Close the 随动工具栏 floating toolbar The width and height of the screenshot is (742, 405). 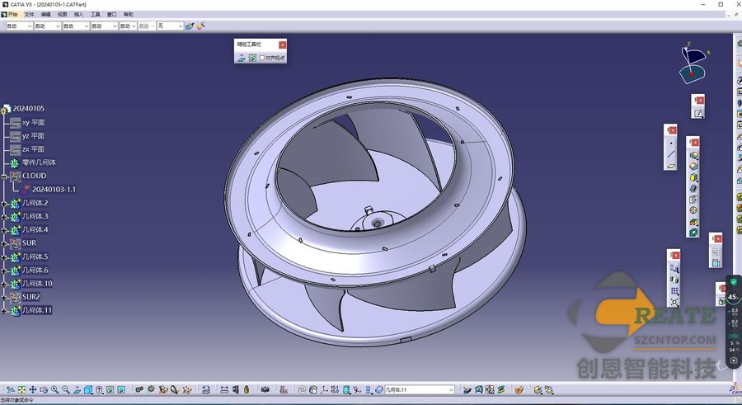(282, 45)
